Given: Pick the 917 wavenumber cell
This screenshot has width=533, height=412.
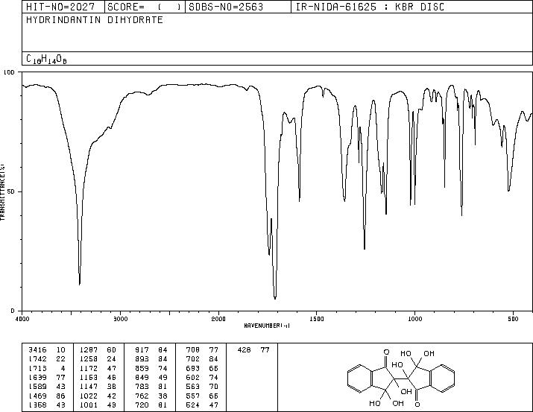Looking at the screenshot, I should tap(142, 350).
